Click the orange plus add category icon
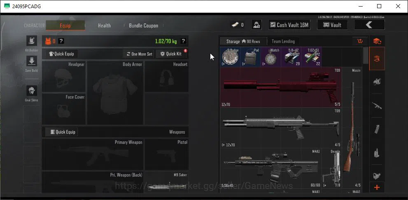408x200 pixels. click(377, 188)
